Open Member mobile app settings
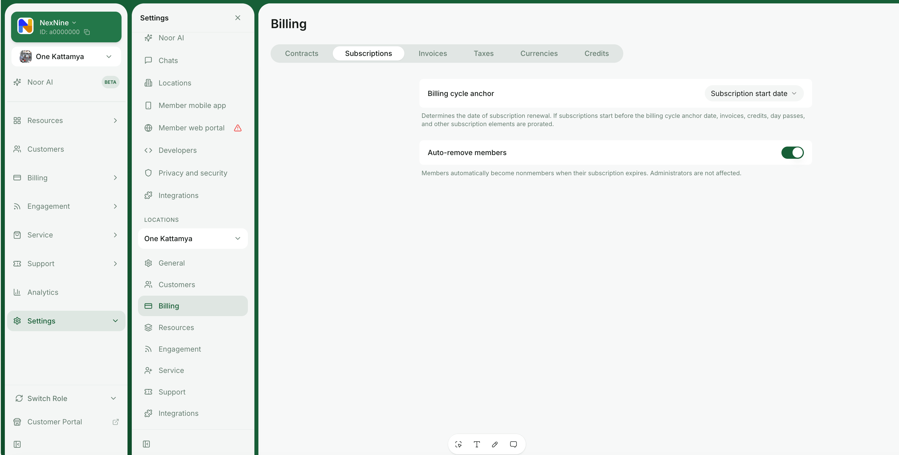This screenshot has height=455, width=899. click(x=193, y=105)
